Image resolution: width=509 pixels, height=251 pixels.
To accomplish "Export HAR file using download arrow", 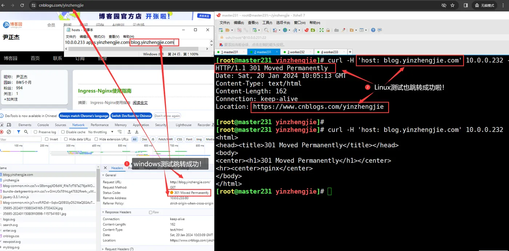I will point(137,132).
